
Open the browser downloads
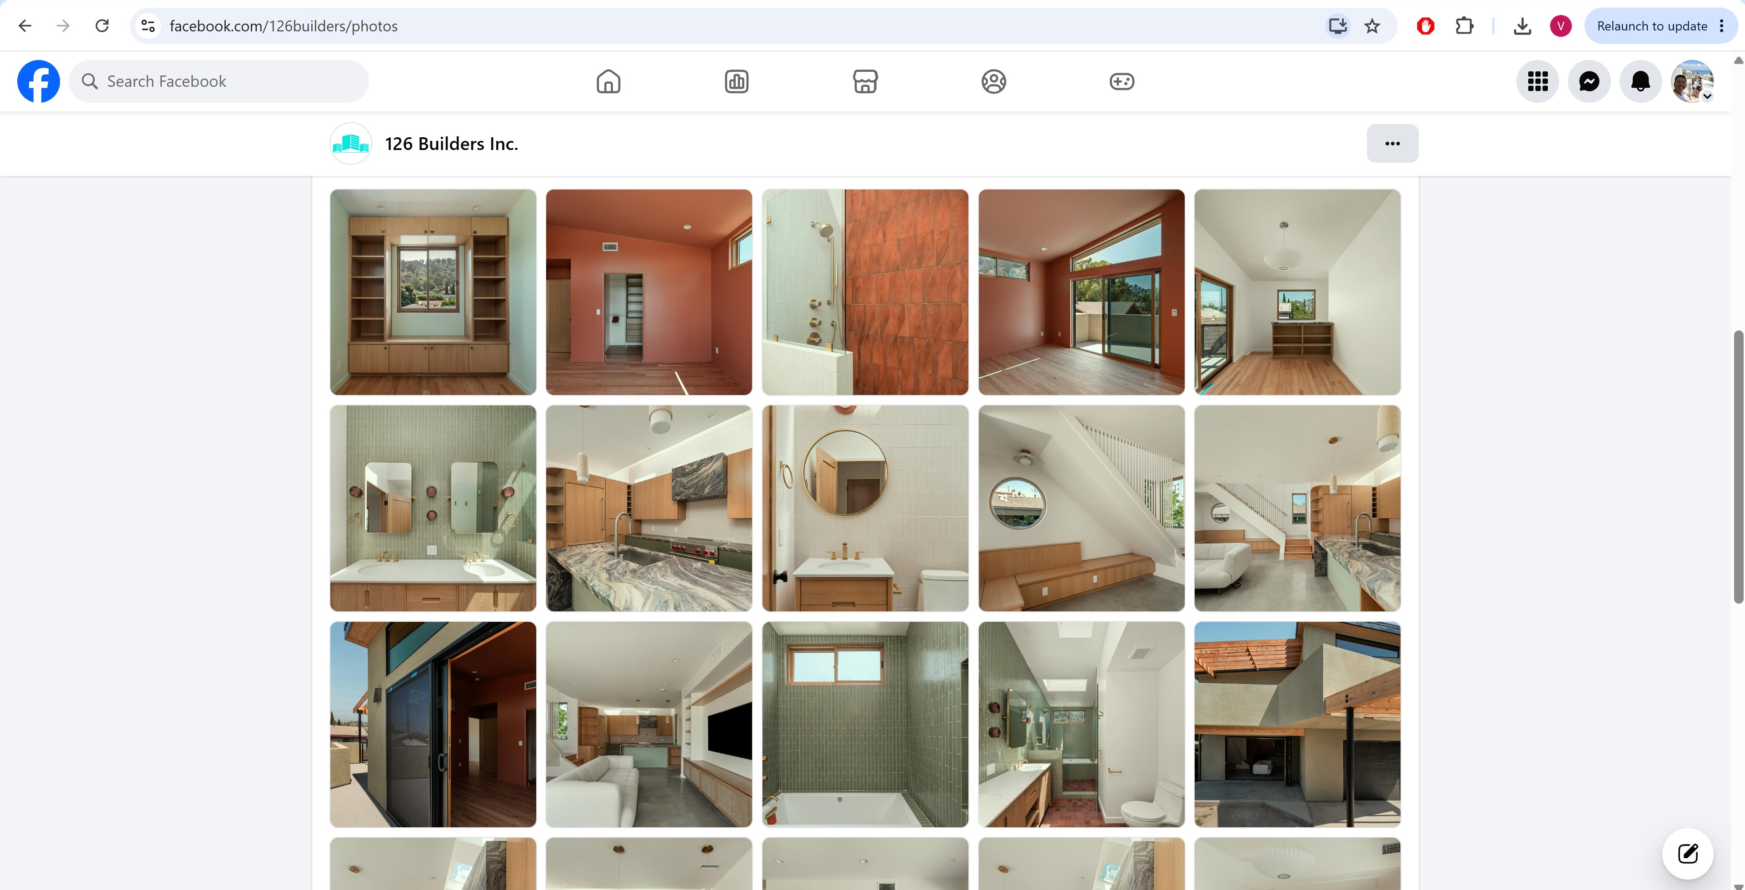1522,26
